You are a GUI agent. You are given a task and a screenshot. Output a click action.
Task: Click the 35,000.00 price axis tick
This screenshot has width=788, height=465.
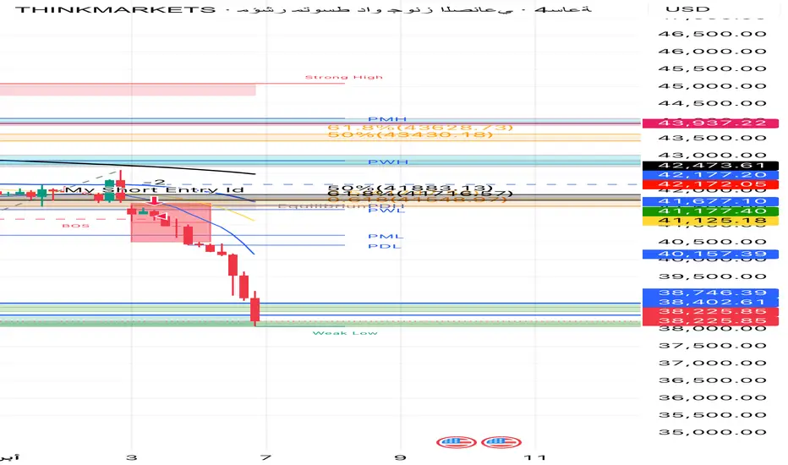pos(712,432)
